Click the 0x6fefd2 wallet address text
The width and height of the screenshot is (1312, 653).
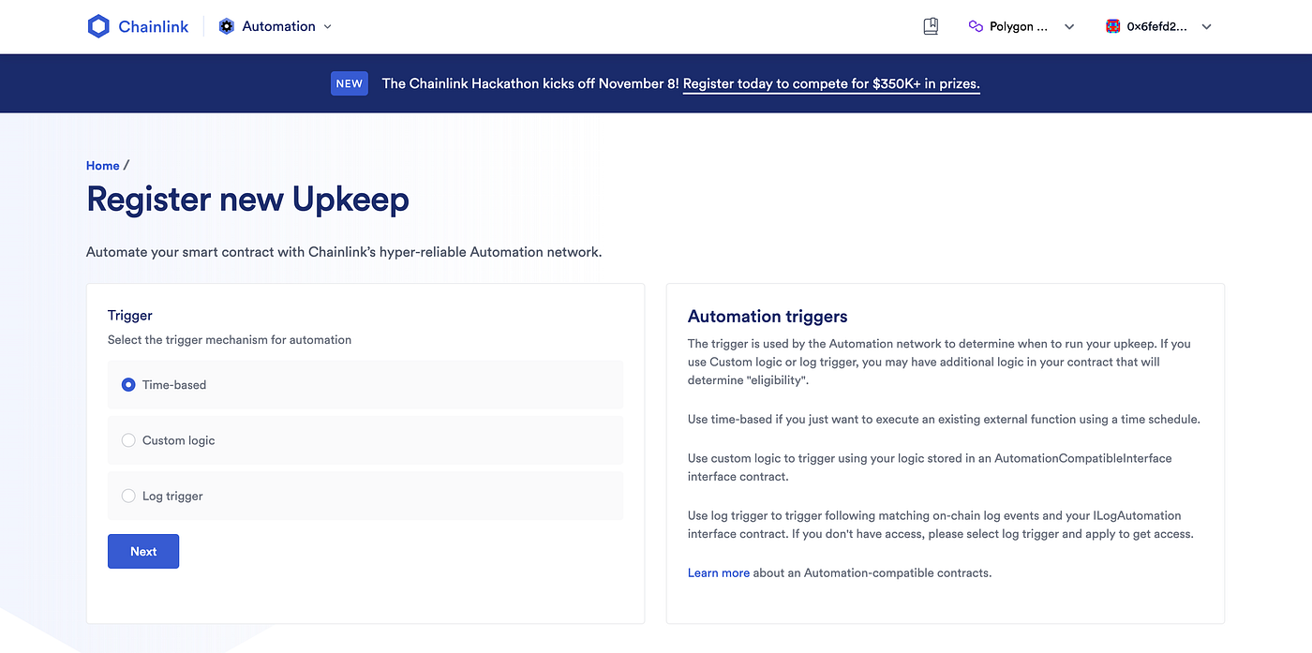click(1159, 26)
